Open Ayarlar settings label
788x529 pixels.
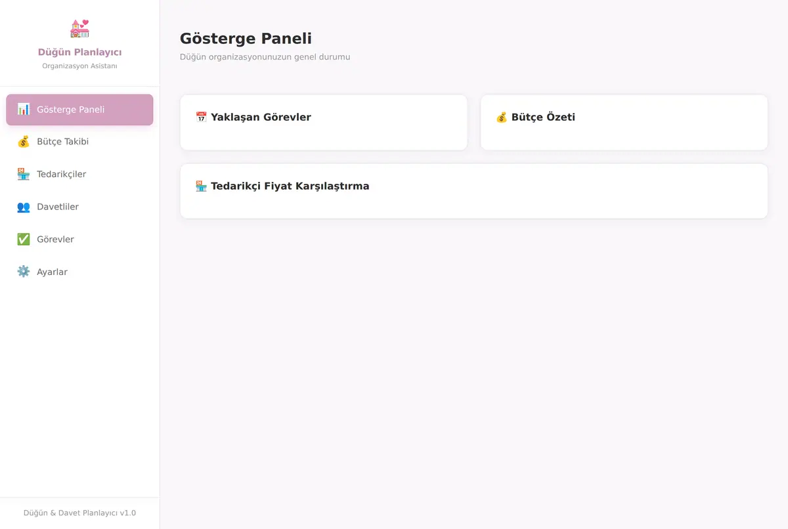click(x=52, y=272)
